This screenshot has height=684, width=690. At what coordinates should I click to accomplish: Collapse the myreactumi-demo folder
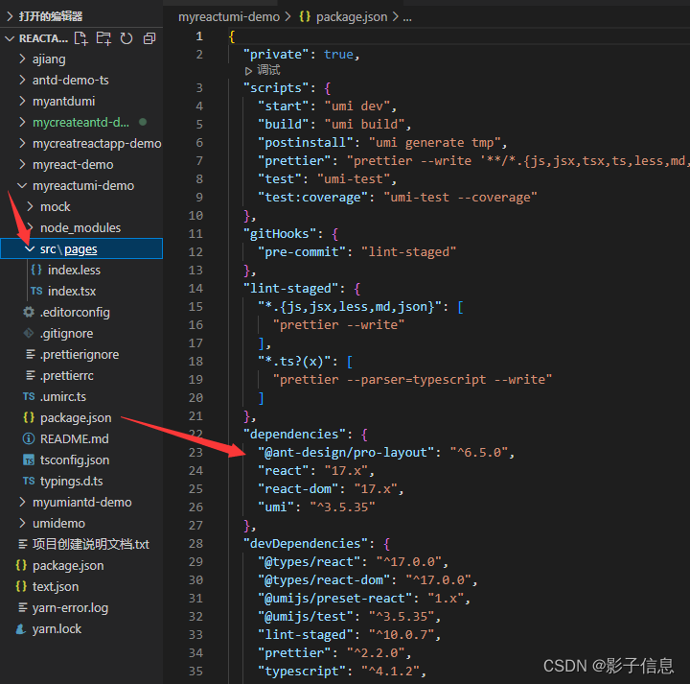82,186
